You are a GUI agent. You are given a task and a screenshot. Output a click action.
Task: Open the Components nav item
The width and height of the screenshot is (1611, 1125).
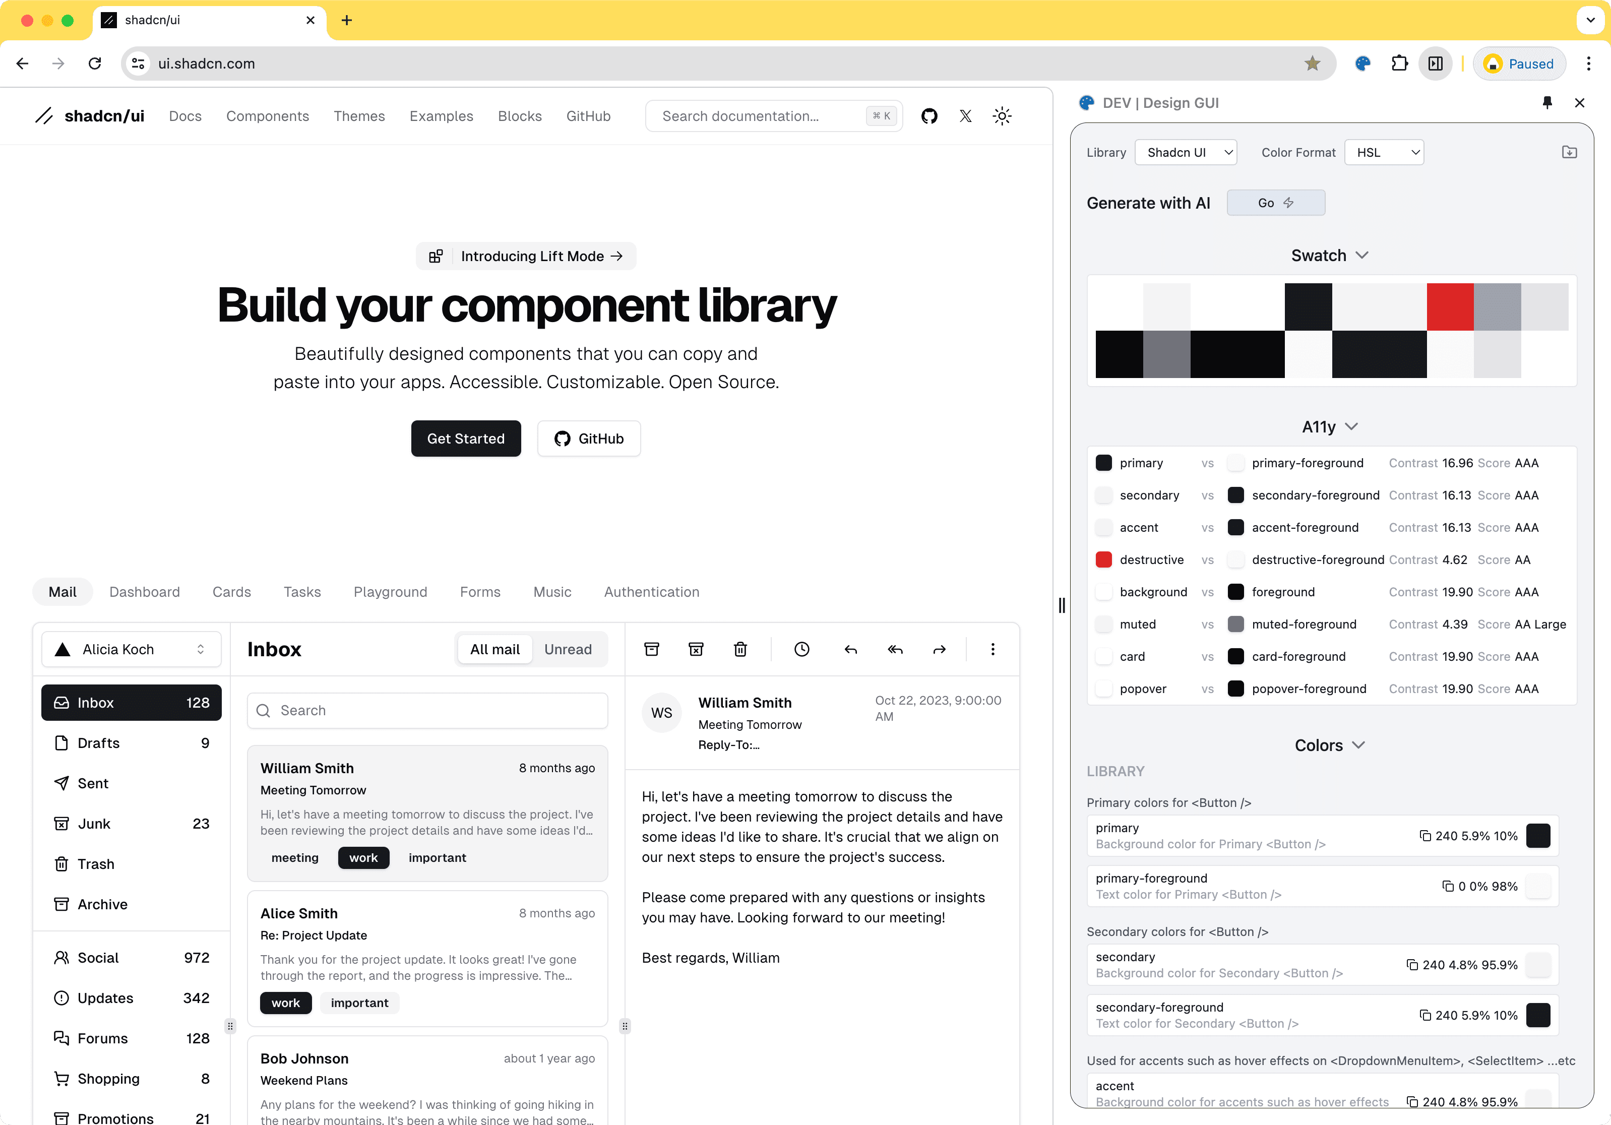(x=267, y=116)
